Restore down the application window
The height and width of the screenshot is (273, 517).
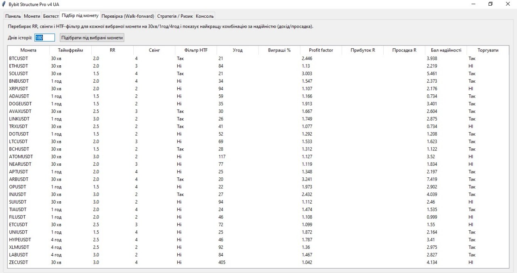[x=490, y=4]
